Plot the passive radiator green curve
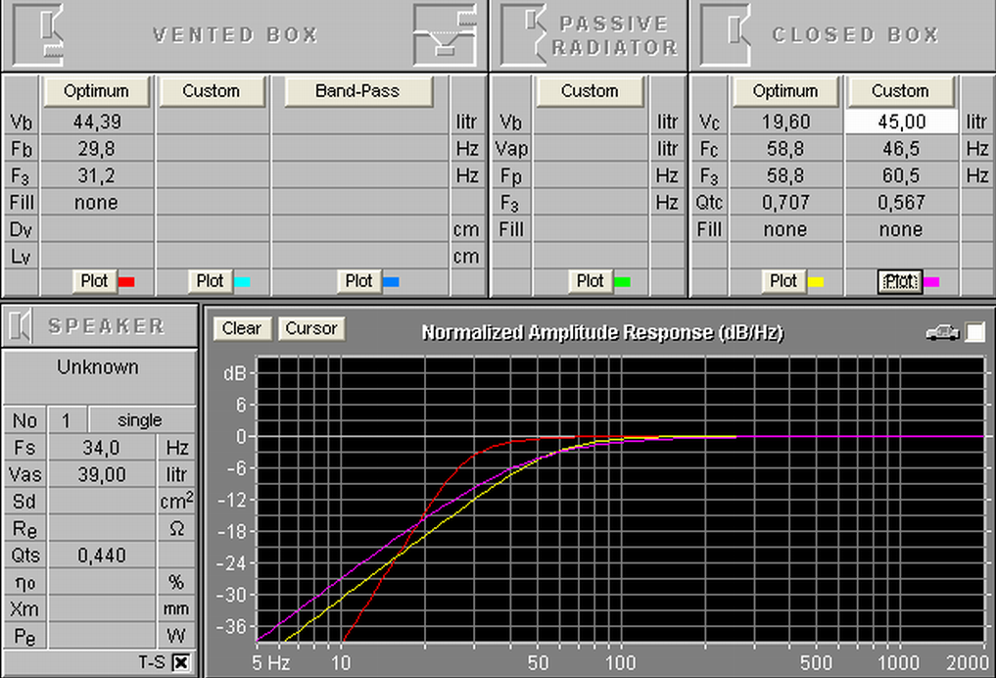Screen dimensions: 996x678 591,281
